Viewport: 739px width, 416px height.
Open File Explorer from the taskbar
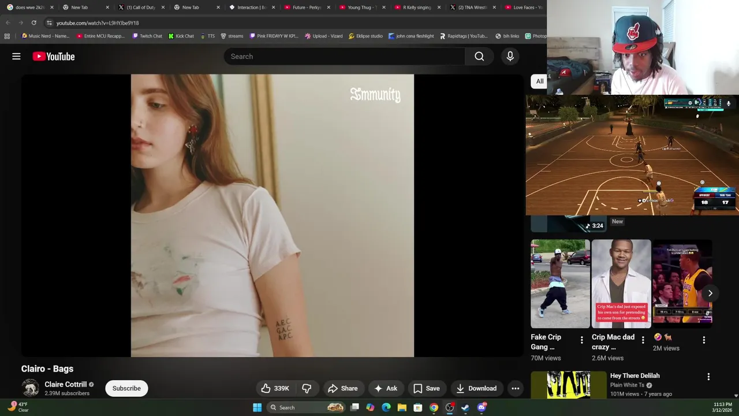[402, 407]
